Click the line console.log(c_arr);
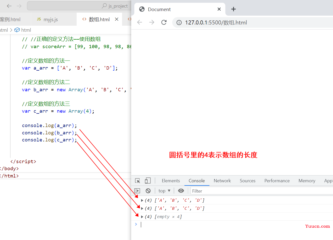The image size is (333, 240). [49, 140]
